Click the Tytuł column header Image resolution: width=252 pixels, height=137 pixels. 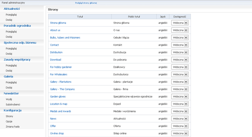tap(80, 17)
